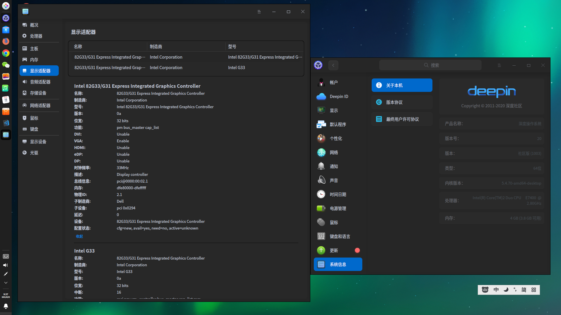
Task: Open 存储设备 storage devices section
Action: 38,93
